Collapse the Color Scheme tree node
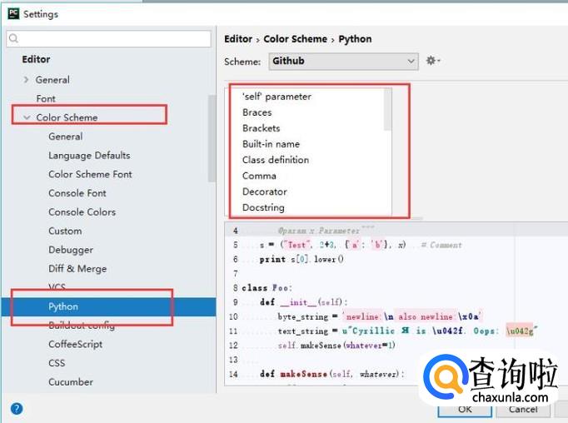The height and width of the screenshot is (423, 568). (x=27, y=117)
